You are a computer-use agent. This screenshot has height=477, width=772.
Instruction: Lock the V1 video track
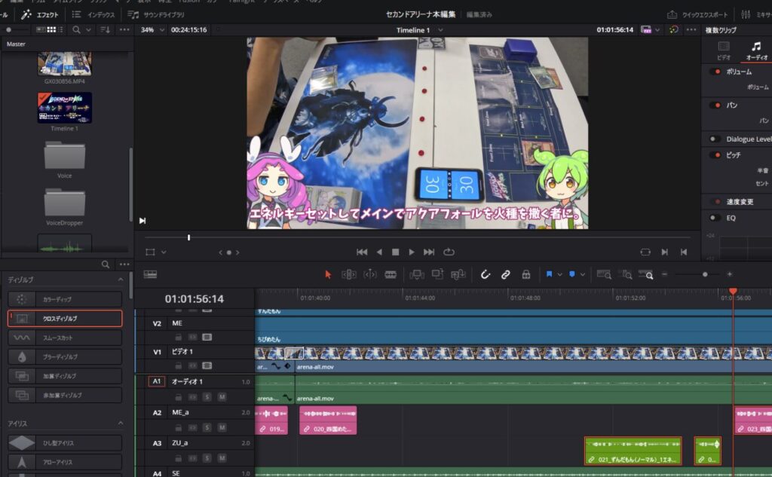pos(178,365)
